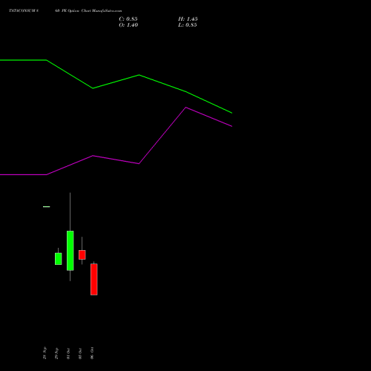Select the high price value H: 1.45

coord(188,19)
